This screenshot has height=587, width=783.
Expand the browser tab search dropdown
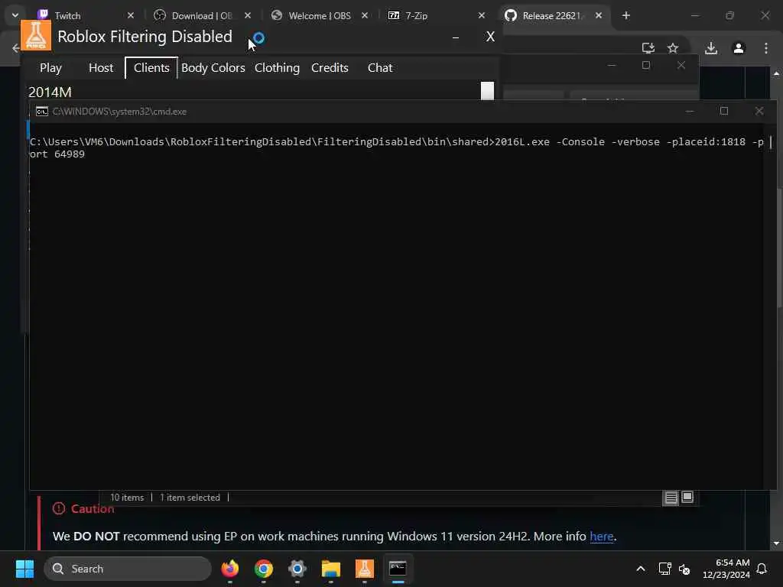click(x=15, y=15)
